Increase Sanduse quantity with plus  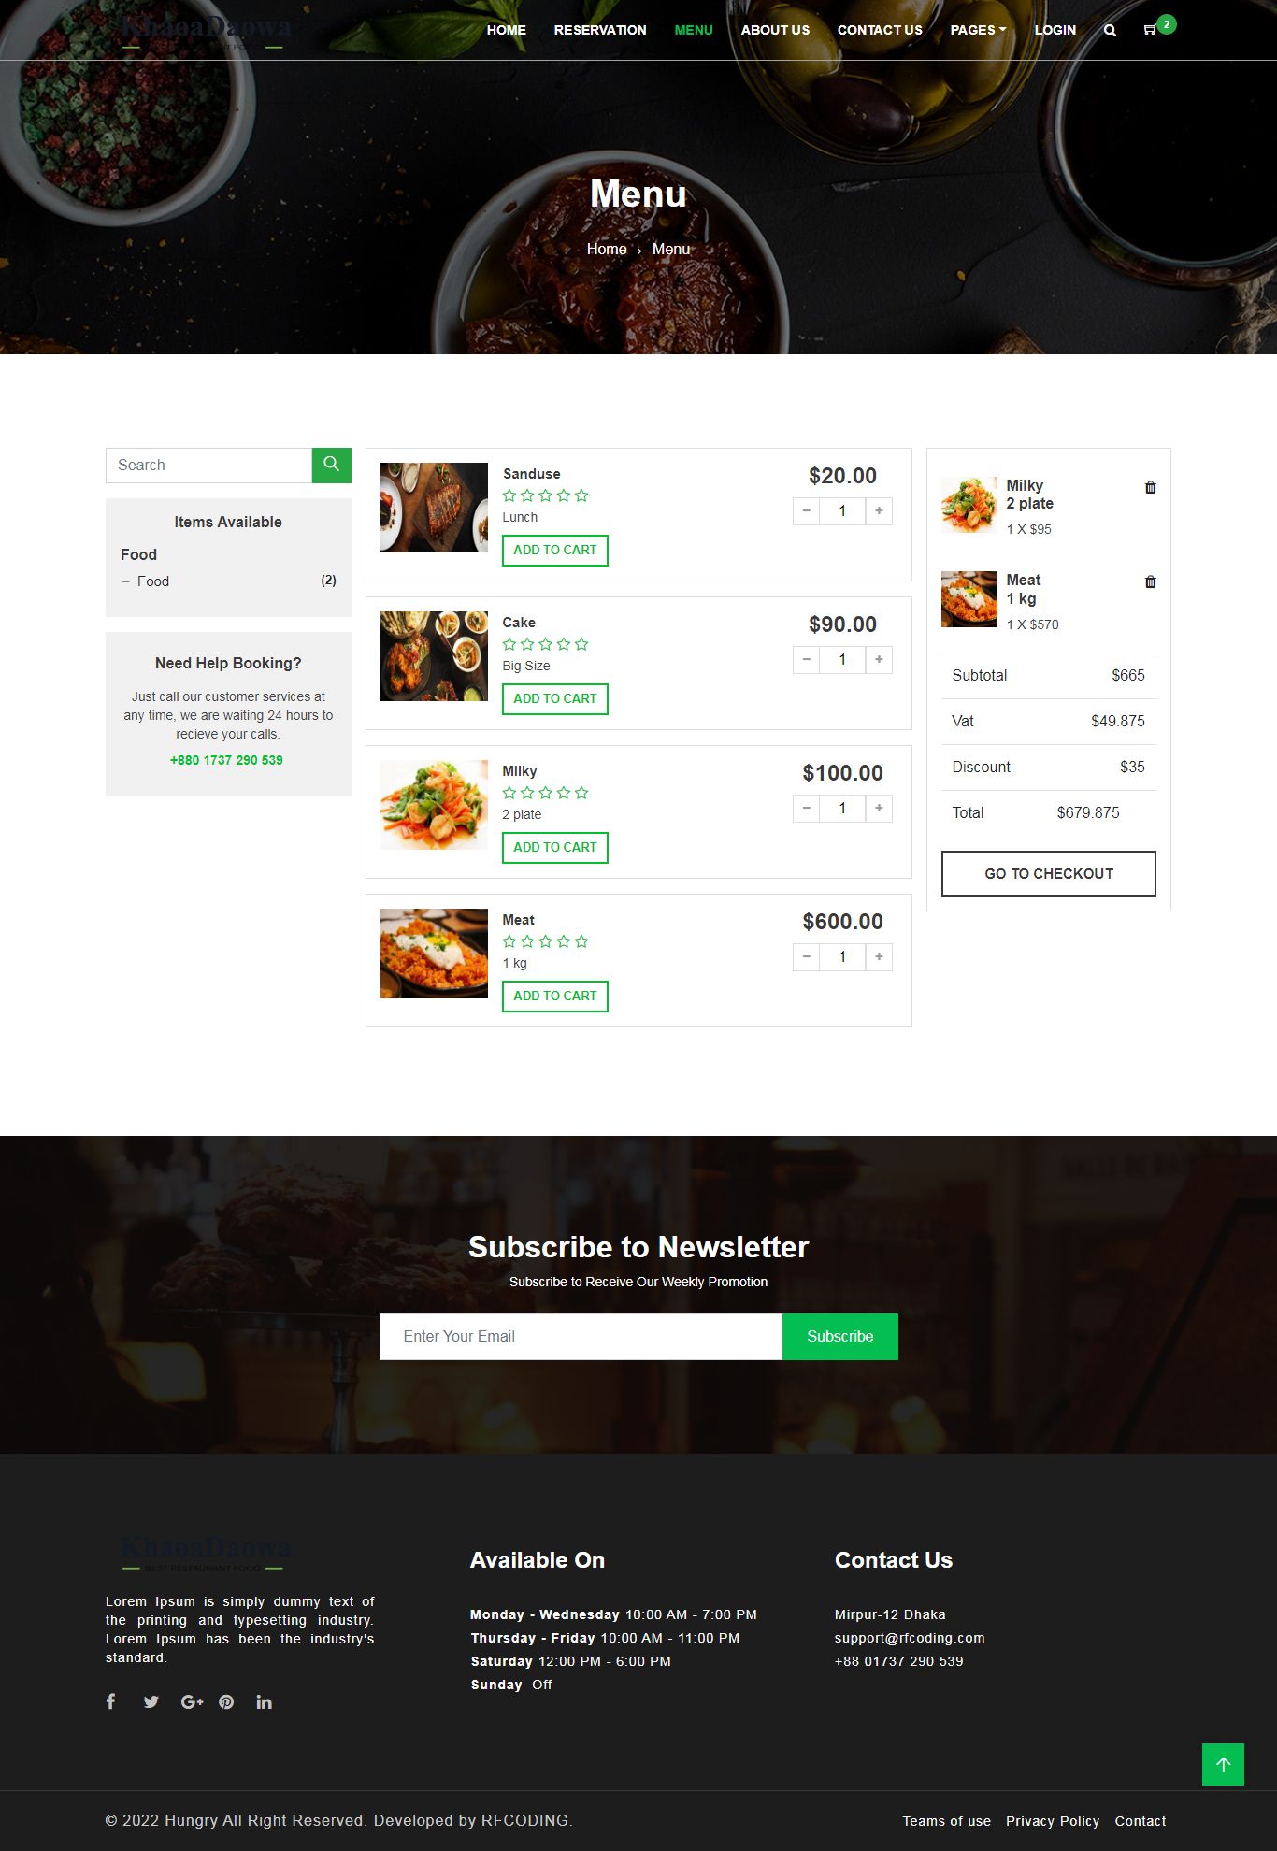point(879,510)
